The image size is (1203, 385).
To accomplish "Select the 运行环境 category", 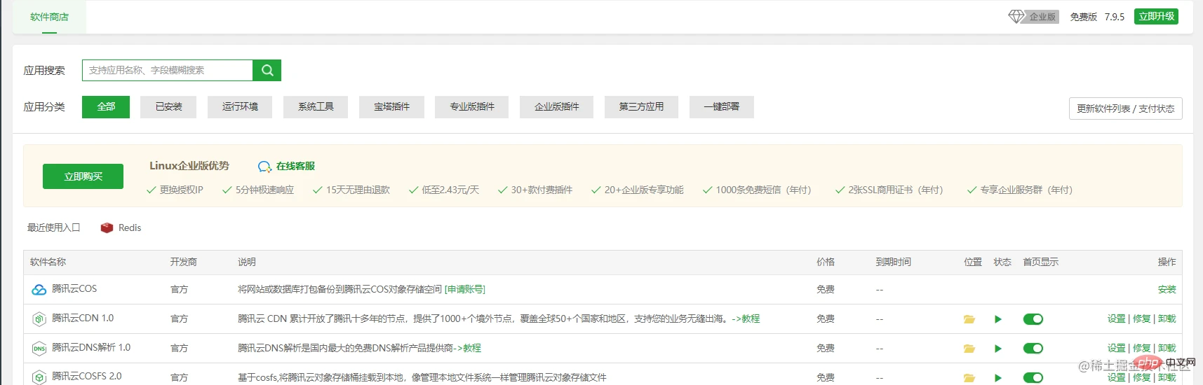I will coord(240,107).
